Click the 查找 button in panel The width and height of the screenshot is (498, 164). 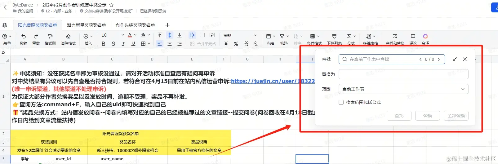coord(399,116)
